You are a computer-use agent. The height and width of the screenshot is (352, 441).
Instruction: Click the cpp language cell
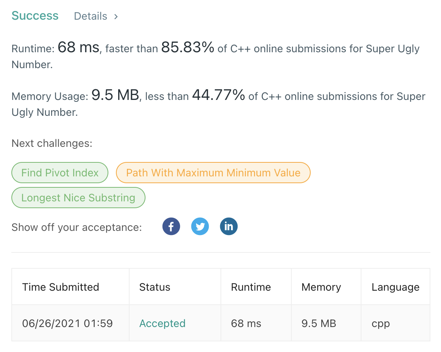click(x=380, y=323)
